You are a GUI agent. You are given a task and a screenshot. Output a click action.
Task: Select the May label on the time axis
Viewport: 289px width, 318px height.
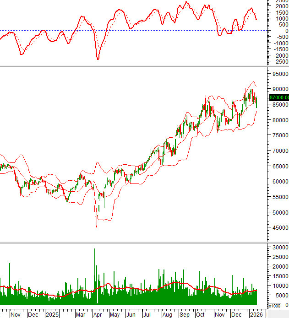(115, 315)
